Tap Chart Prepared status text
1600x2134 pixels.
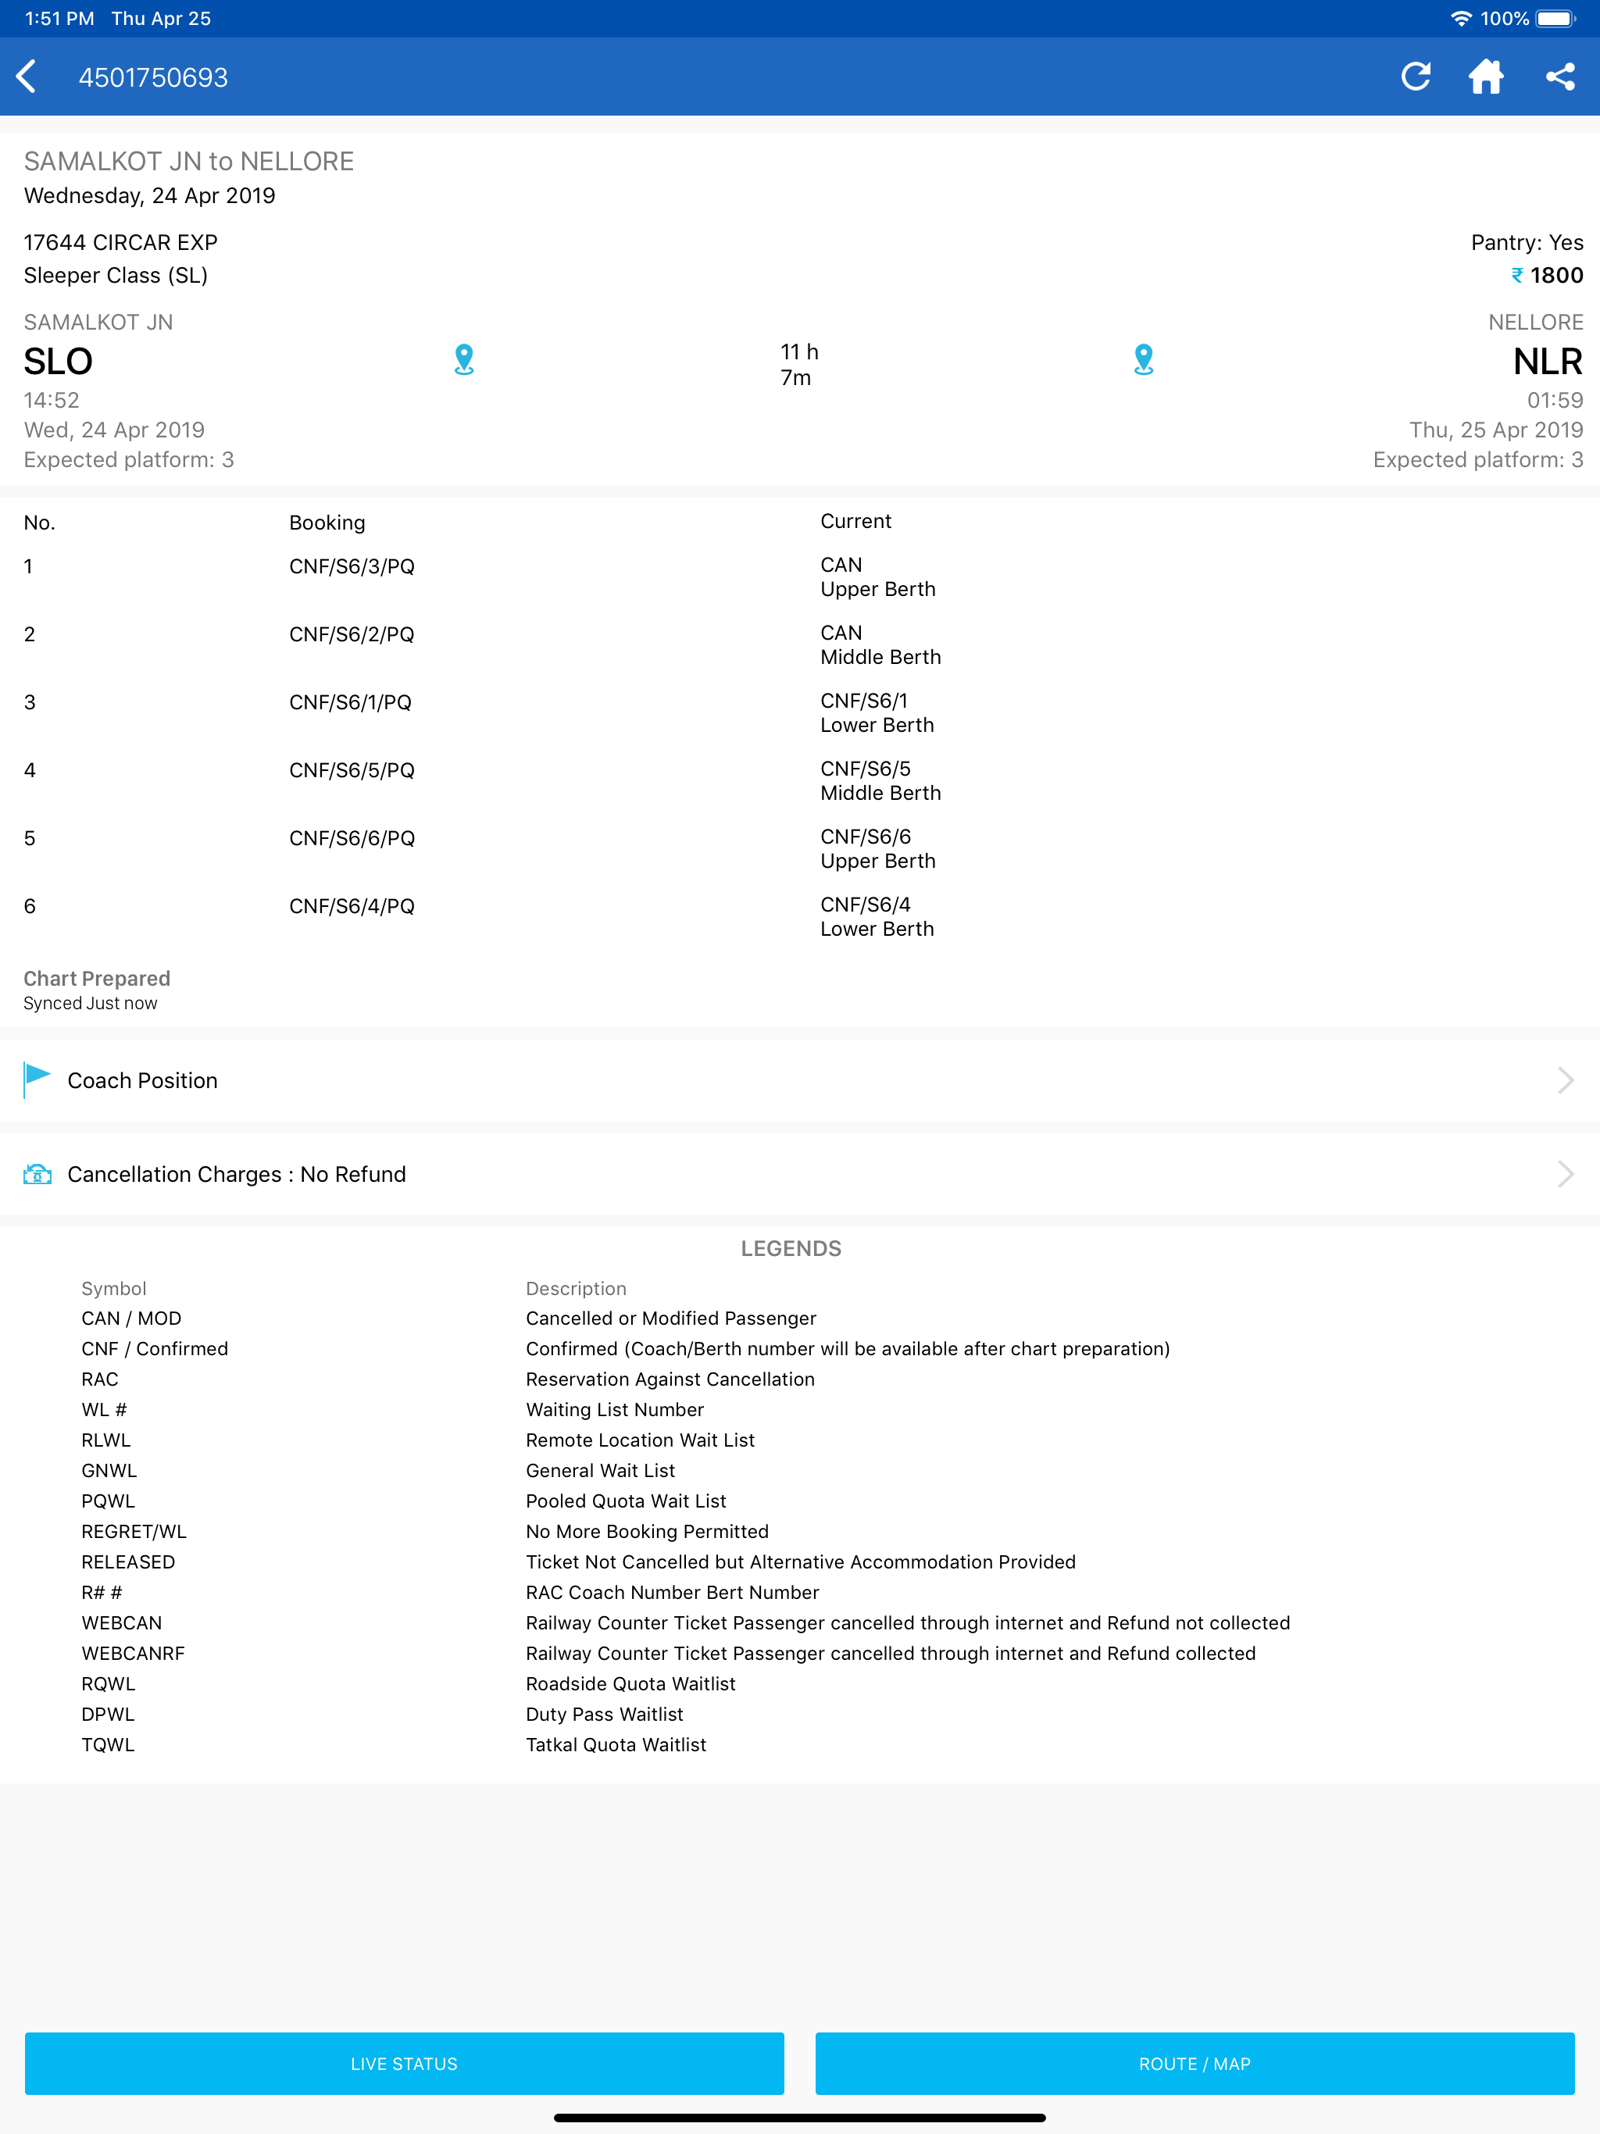pos(97,978)
